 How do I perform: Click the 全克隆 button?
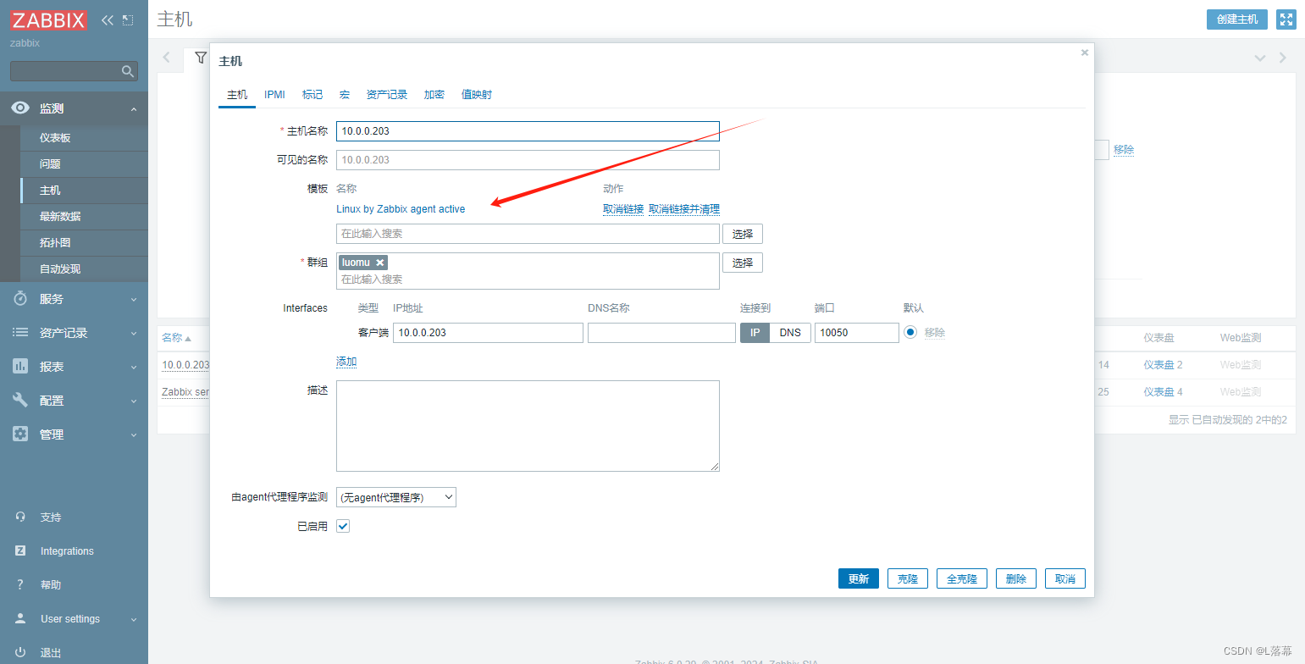tap(962, 578)
